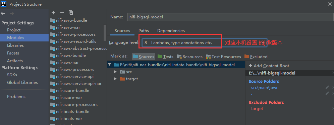Open the Language level dropdown

204,43
